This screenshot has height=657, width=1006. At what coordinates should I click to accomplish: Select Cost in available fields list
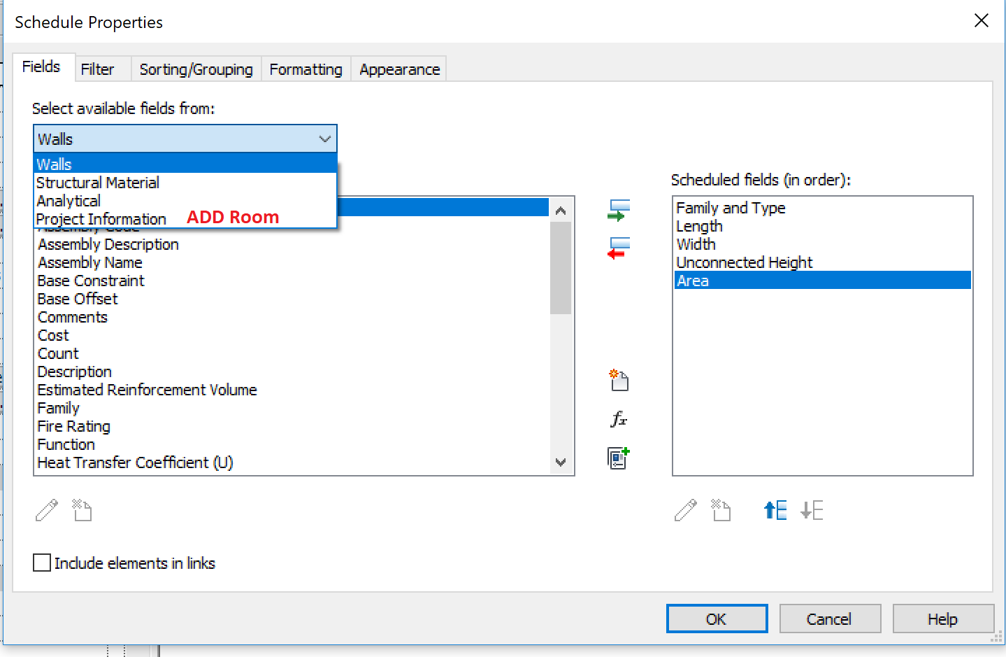292,335
